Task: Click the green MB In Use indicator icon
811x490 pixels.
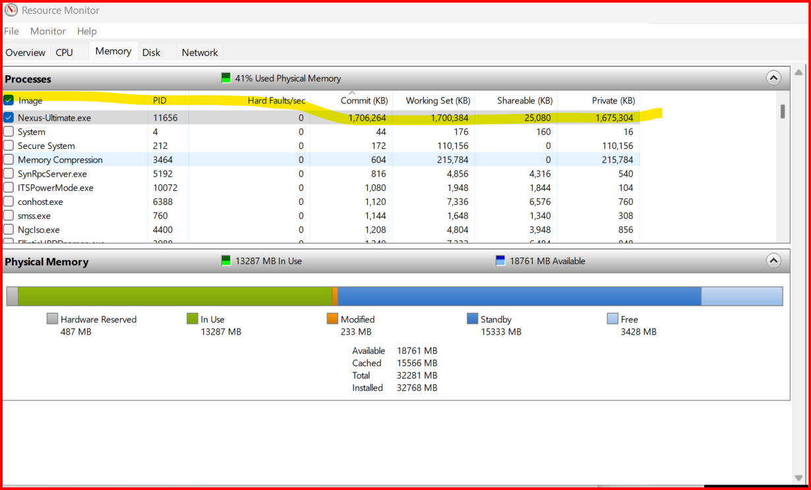Action: pyautogui.click(x=227, y=261)
